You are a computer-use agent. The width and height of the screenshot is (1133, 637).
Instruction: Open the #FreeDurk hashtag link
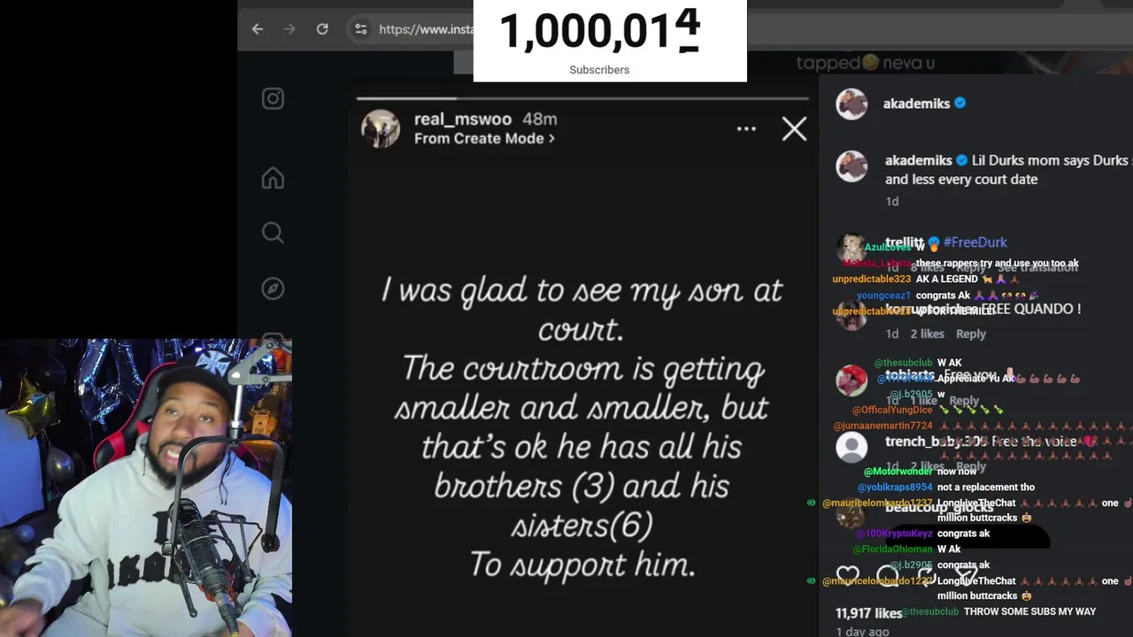pos(975,242)
